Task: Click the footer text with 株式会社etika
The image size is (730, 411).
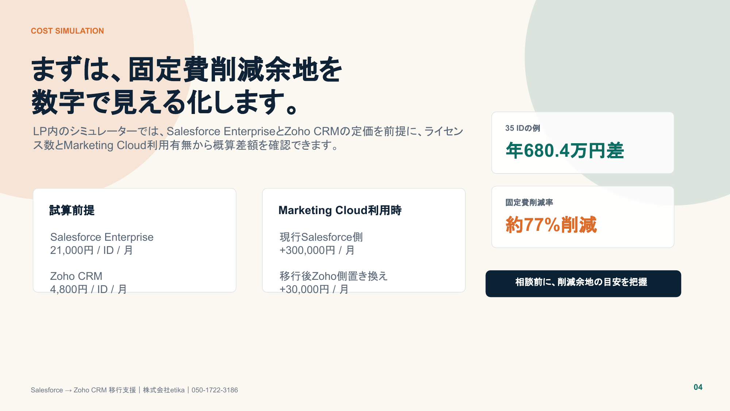Action: click(134, 390)
